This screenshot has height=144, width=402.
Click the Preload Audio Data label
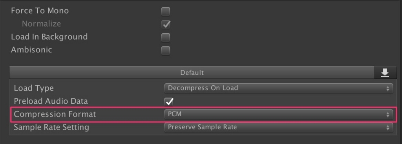click(51, 101)
